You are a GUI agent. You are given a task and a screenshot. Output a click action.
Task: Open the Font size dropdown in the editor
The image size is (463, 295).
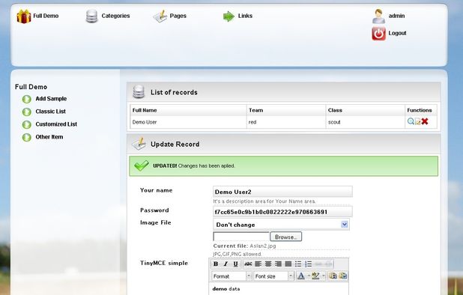pos(273,276)
